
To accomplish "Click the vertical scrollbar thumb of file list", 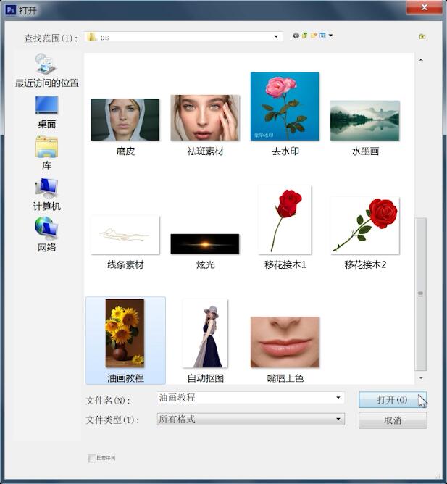I will pos(420,294).
